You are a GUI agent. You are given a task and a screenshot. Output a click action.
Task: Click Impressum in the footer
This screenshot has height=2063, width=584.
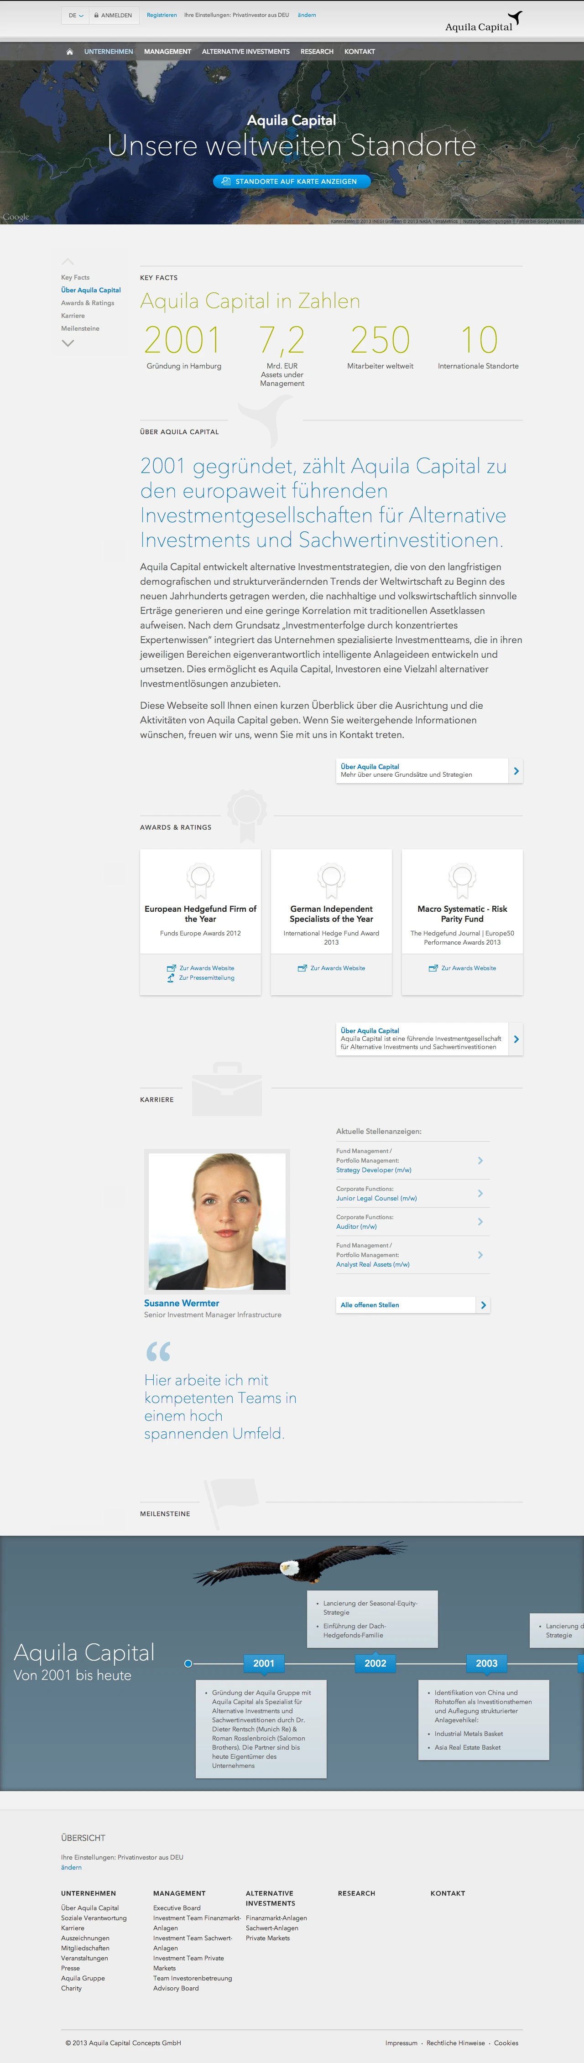coord(401,2042)
